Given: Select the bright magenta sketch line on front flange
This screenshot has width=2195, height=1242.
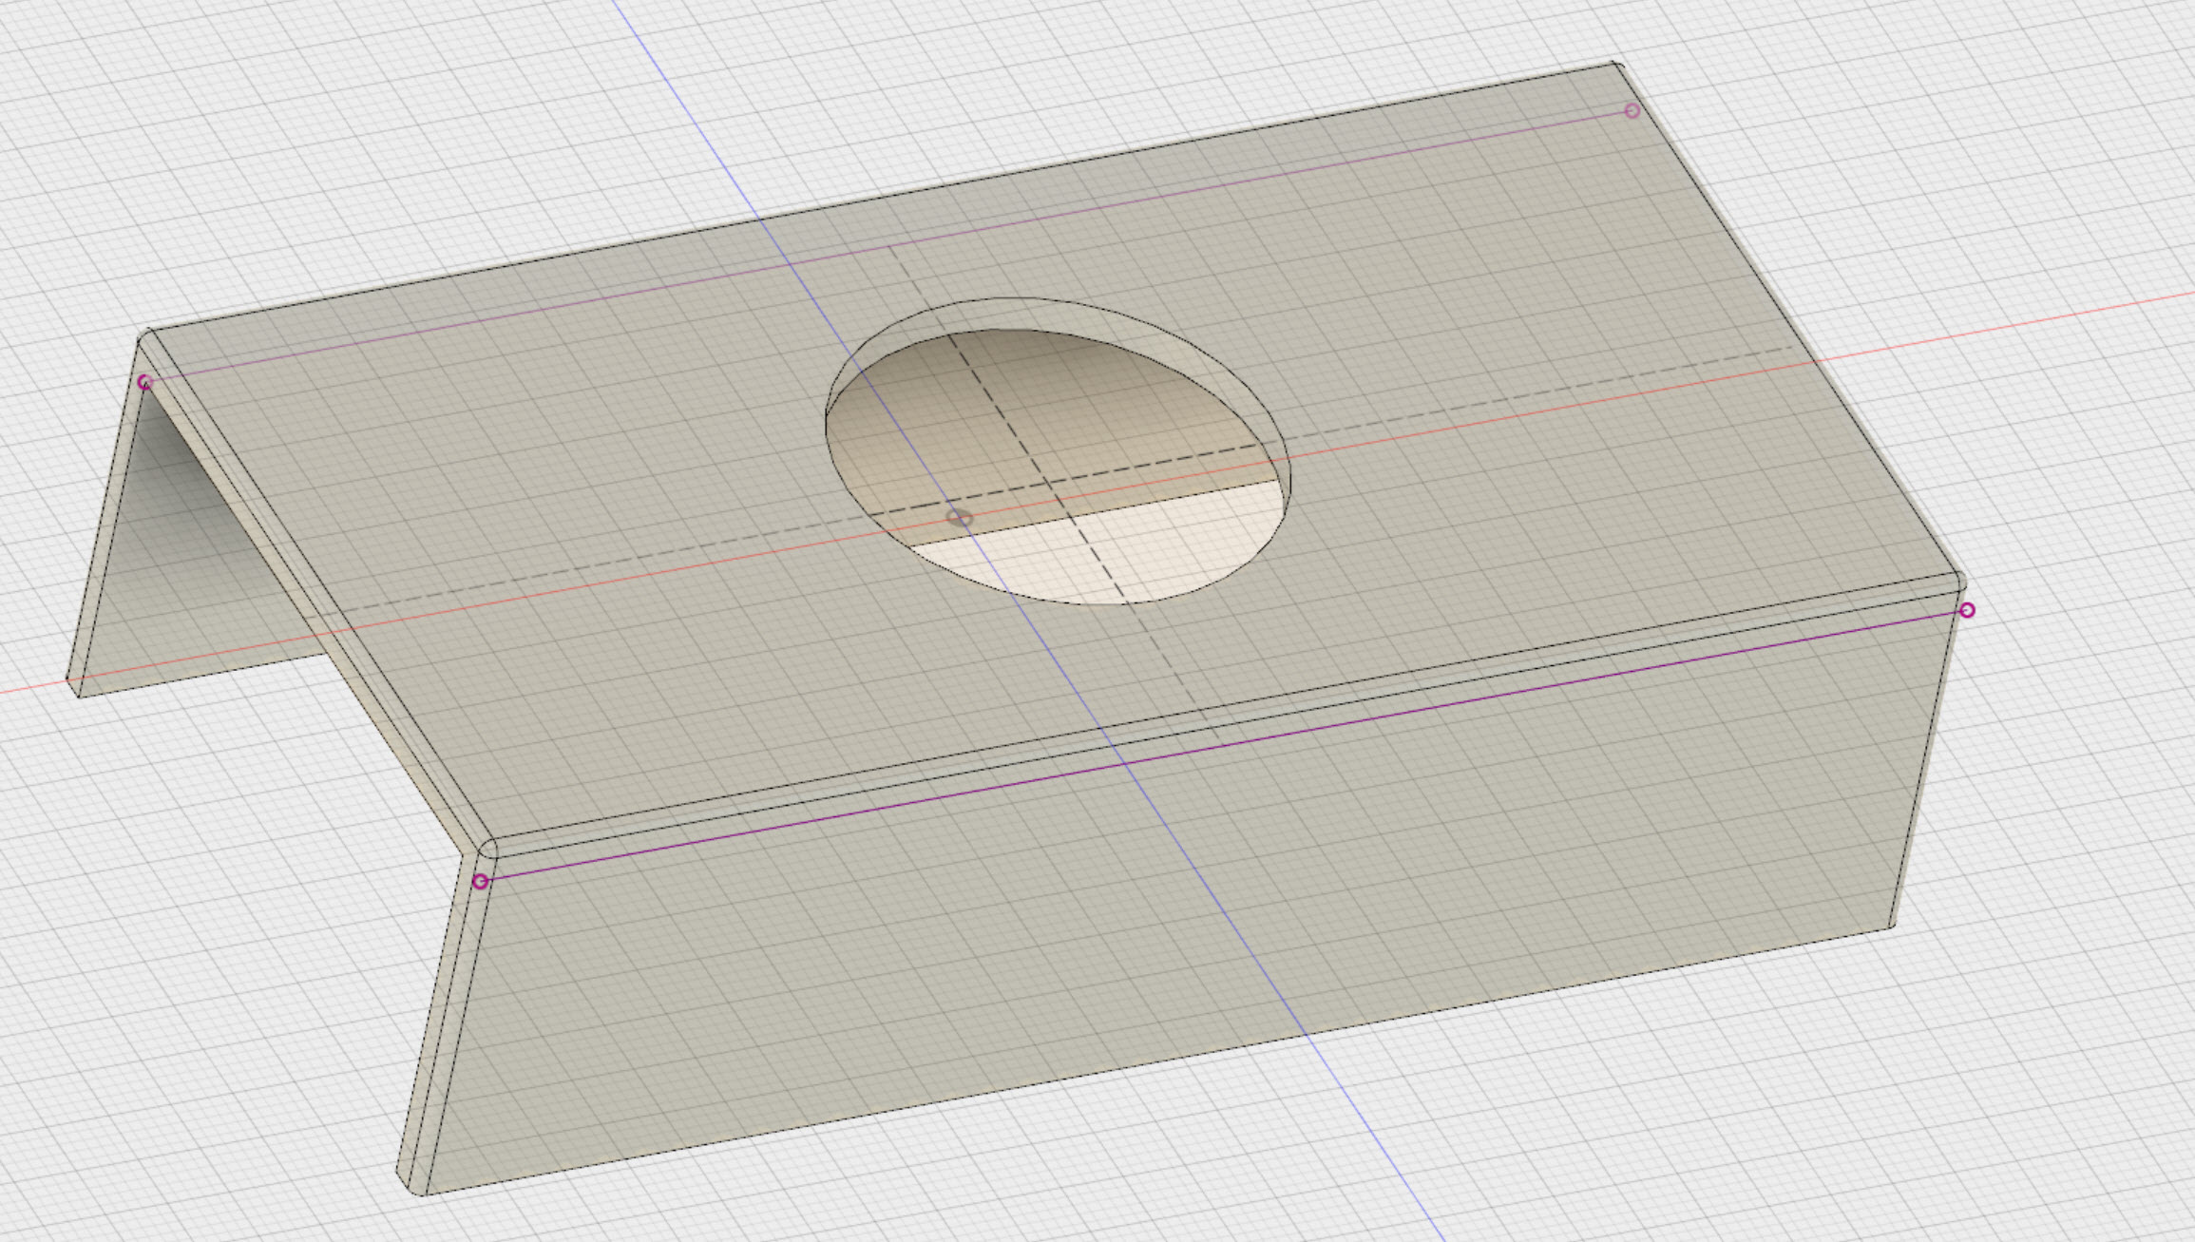Looking at the screenshot, I should (1224, 746).
